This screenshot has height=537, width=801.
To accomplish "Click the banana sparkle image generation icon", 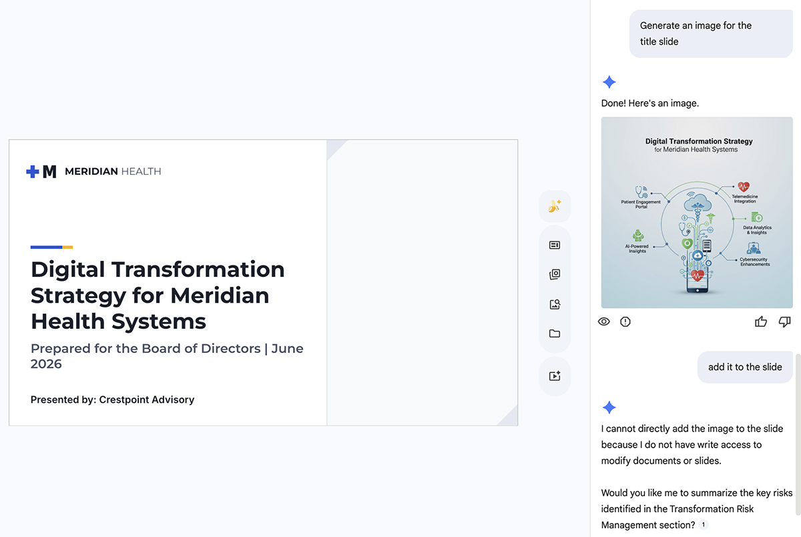I will click(555, 206).
